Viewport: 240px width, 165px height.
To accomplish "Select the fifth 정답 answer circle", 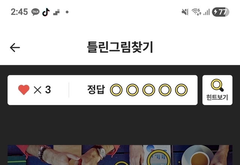I will [181, 90].
